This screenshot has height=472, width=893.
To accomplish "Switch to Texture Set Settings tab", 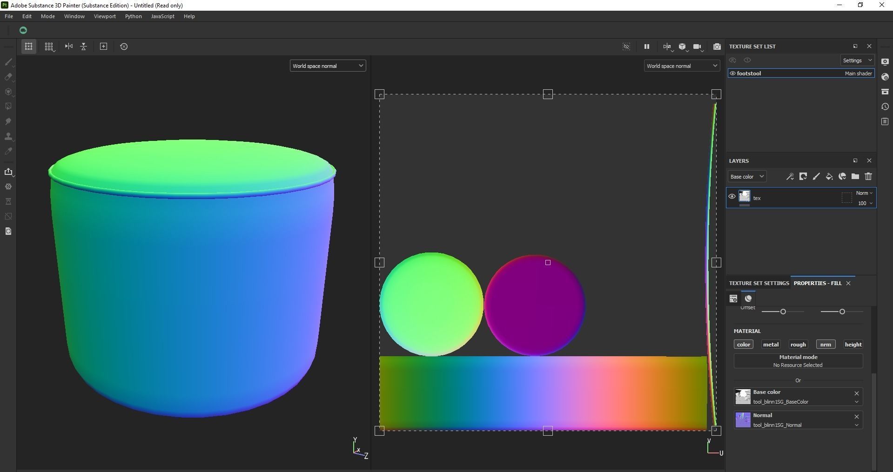I will tap(759, 283).
